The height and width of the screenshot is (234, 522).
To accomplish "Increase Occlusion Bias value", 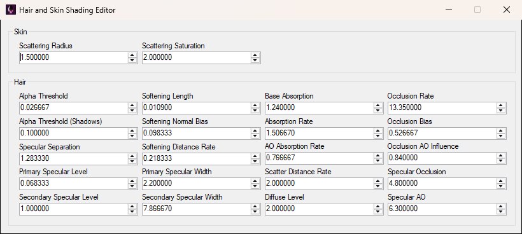I will coord(501,130).
